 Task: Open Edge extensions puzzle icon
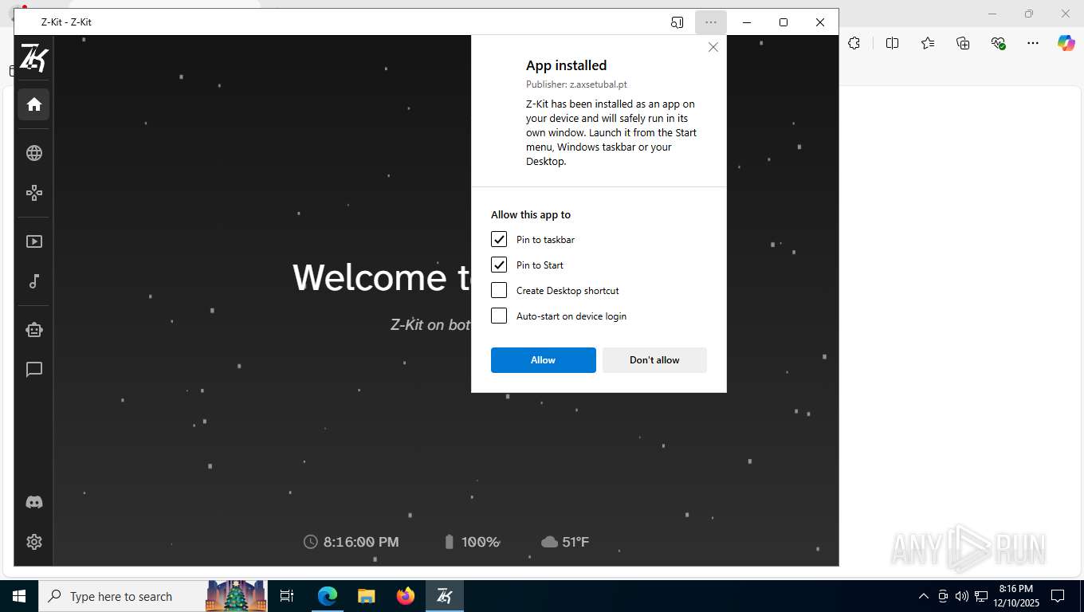pyautogui.click(x=854, y=43)
